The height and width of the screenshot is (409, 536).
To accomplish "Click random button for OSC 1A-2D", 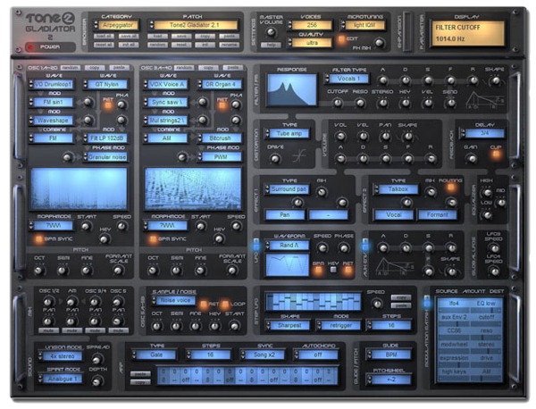I will click(70, 68).
